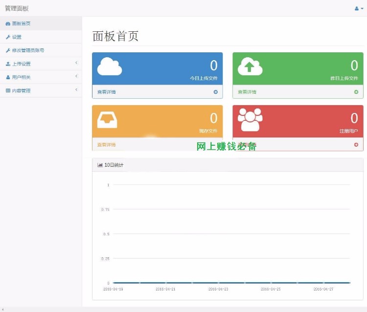
Task: Click the horizontal scrollbar left arrow
Action: point(2,310)
